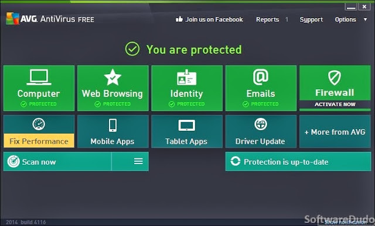Click the Firewall shield icon

click(335, 78)
